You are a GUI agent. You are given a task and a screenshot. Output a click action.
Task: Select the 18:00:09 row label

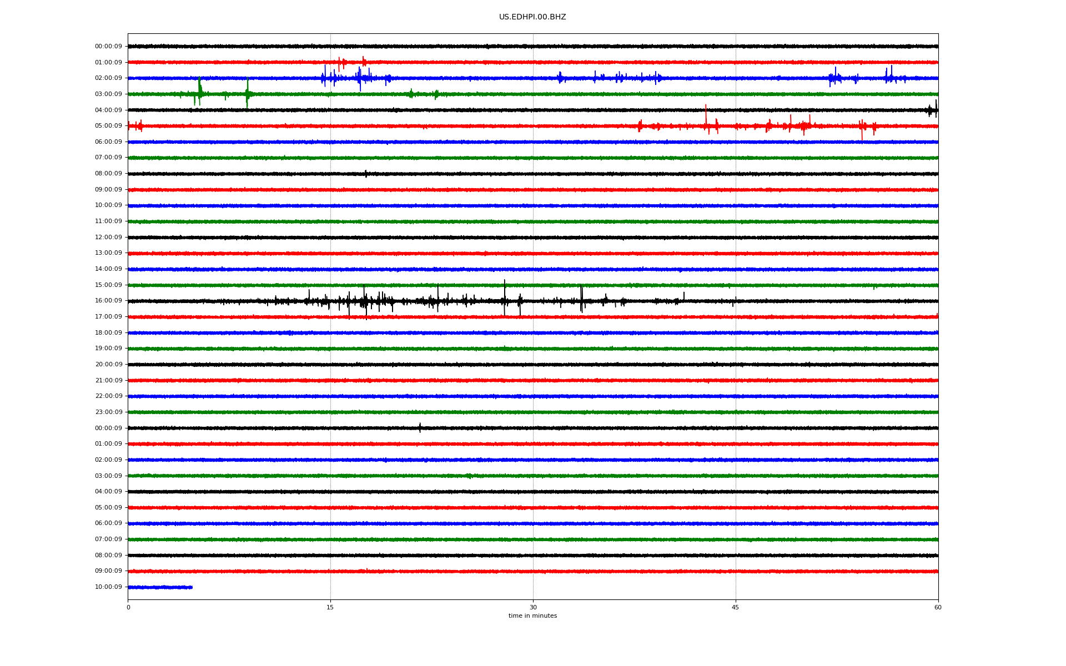pos(108,333)
